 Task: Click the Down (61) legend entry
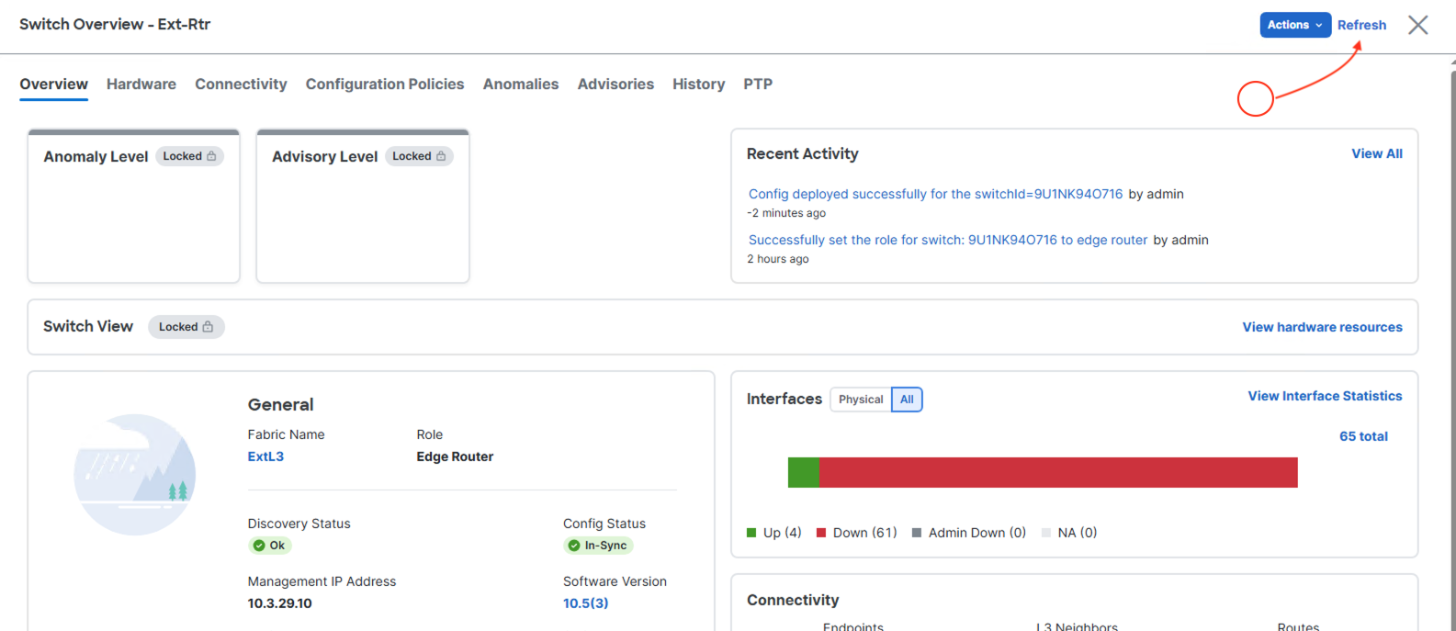click(x=857, y=533)
